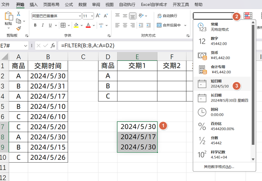
Task: Click the Insert Function fx icon
Action: tap(52, 45)
